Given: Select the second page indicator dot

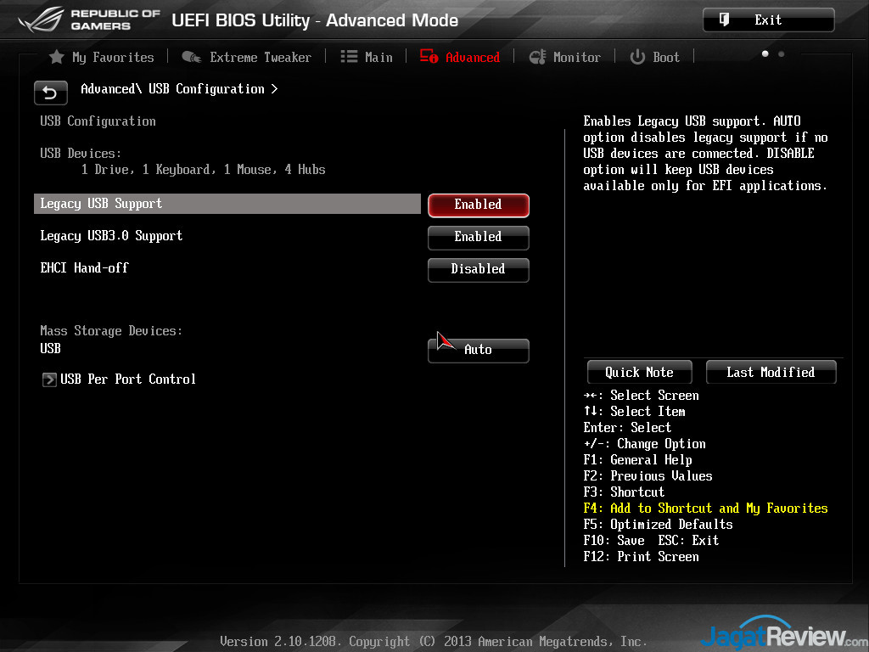Looking at the screenshot, I should click(781, 54).
